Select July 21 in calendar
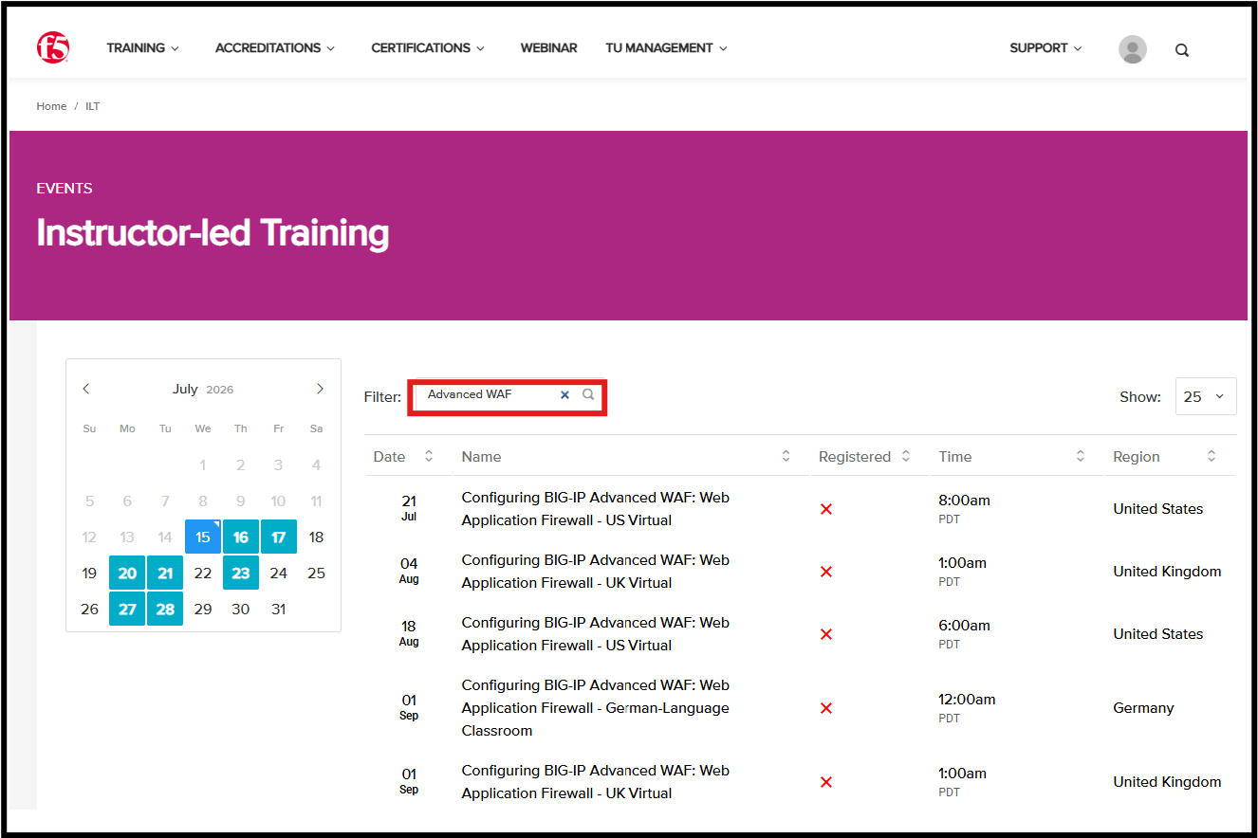 tap(165, 574)
